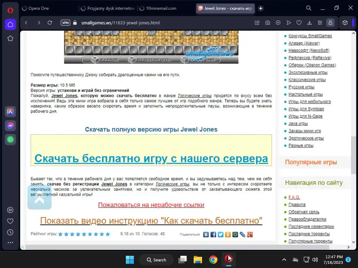This screenshot has height=268, width=358.
Task: Open the extensions cube icon
Action: point(345,23)
